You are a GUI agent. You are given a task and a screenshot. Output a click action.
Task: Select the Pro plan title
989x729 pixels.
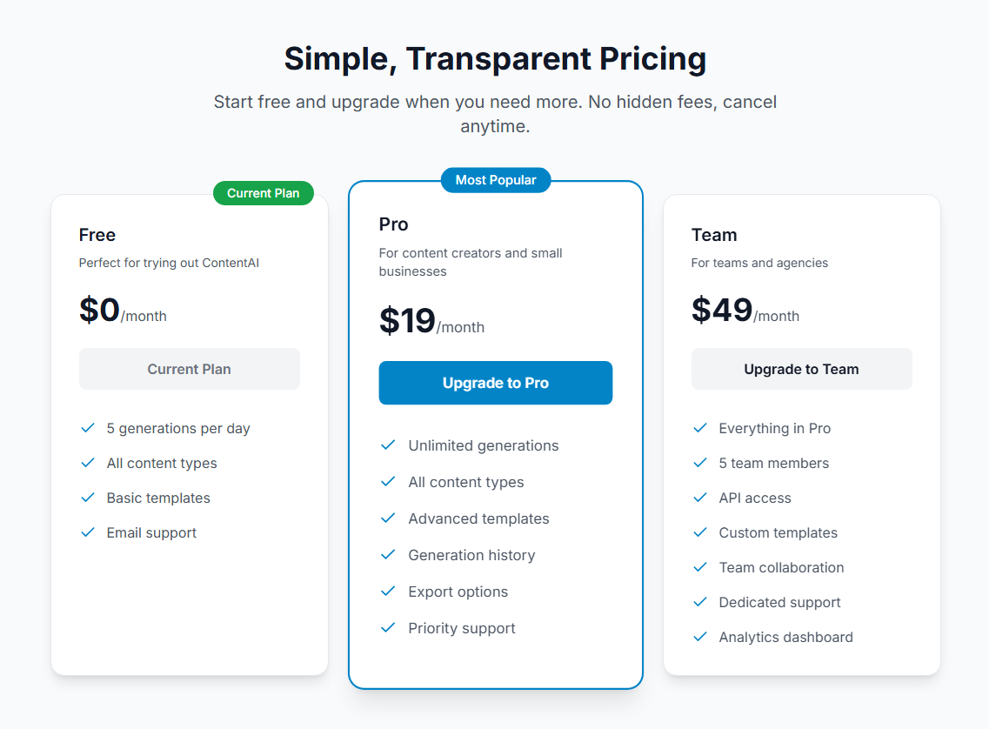click(393, 224)
